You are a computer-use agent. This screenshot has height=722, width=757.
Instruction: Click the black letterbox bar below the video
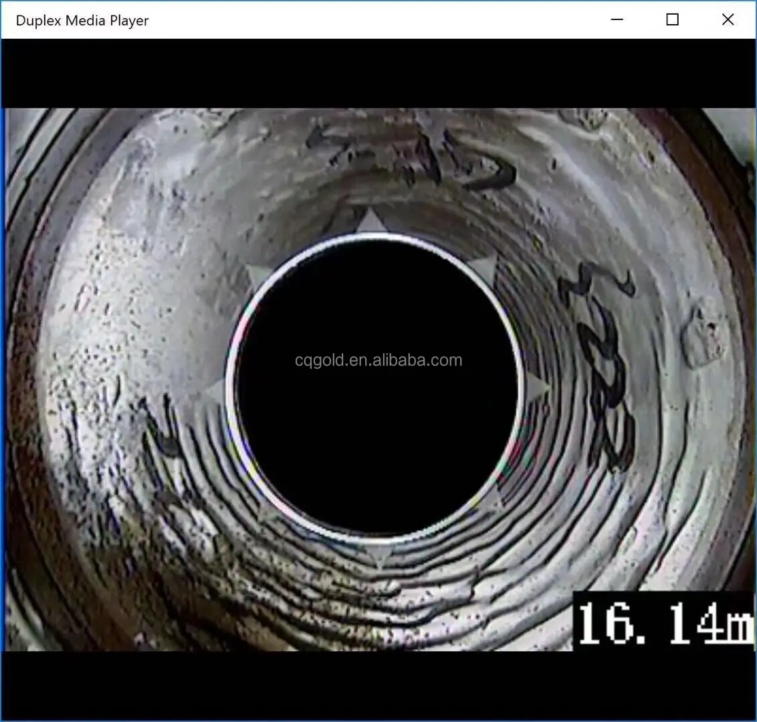point(378,689)
